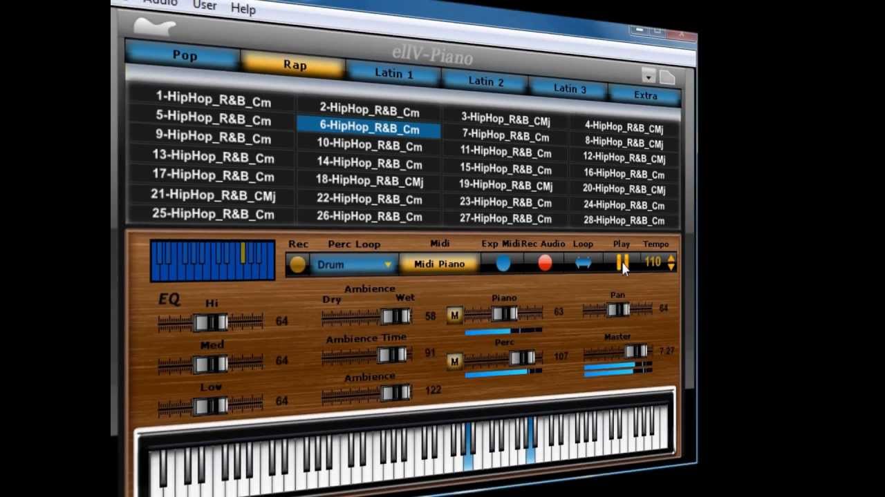
Task: Switch to the Extra tab
Action: coord(646,95)
